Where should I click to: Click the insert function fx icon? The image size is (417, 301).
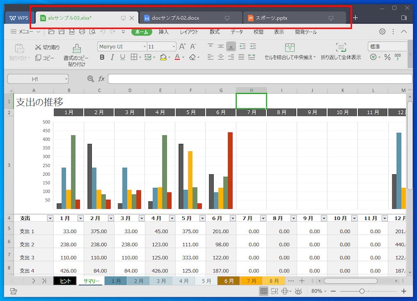click(102, 79)
